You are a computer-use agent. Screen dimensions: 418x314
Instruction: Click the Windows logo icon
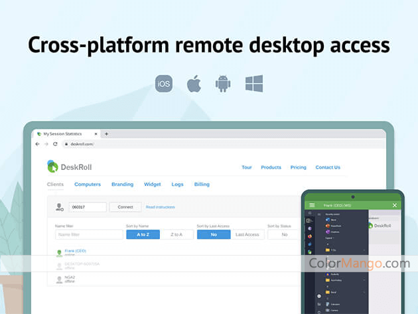[254, 84]
